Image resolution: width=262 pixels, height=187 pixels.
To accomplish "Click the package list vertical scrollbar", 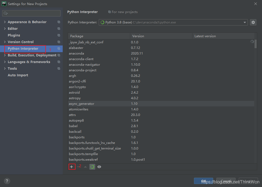I will click(256, 44).
